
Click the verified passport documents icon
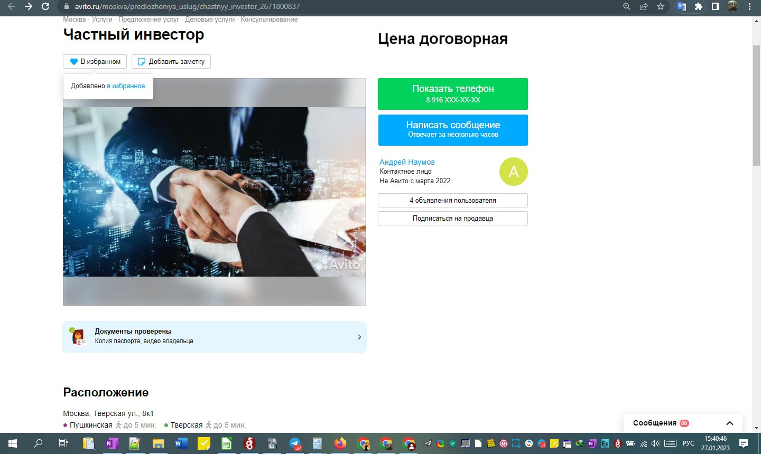tap(78, 337)
